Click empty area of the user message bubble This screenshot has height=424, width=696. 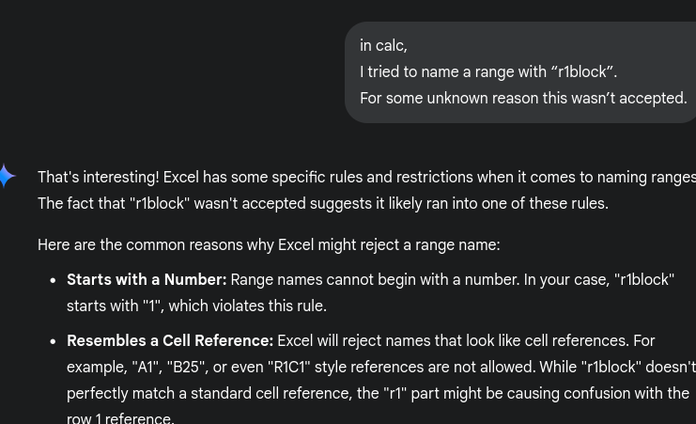555,42
